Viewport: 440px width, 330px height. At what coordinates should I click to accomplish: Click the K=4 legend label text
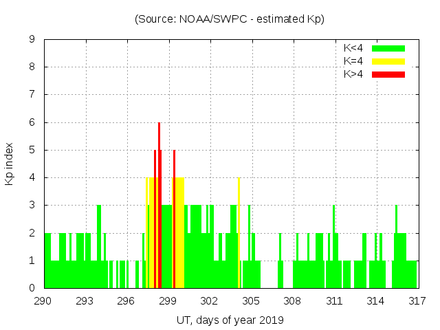353,61
